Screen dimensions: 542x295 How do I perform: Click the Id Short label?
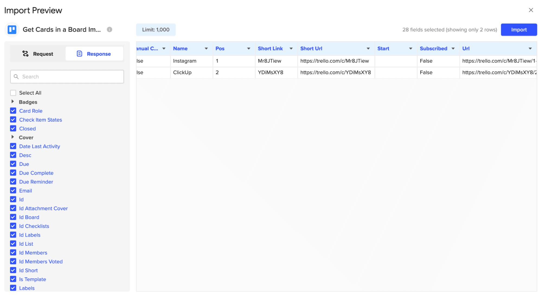[x=28, y=270]
